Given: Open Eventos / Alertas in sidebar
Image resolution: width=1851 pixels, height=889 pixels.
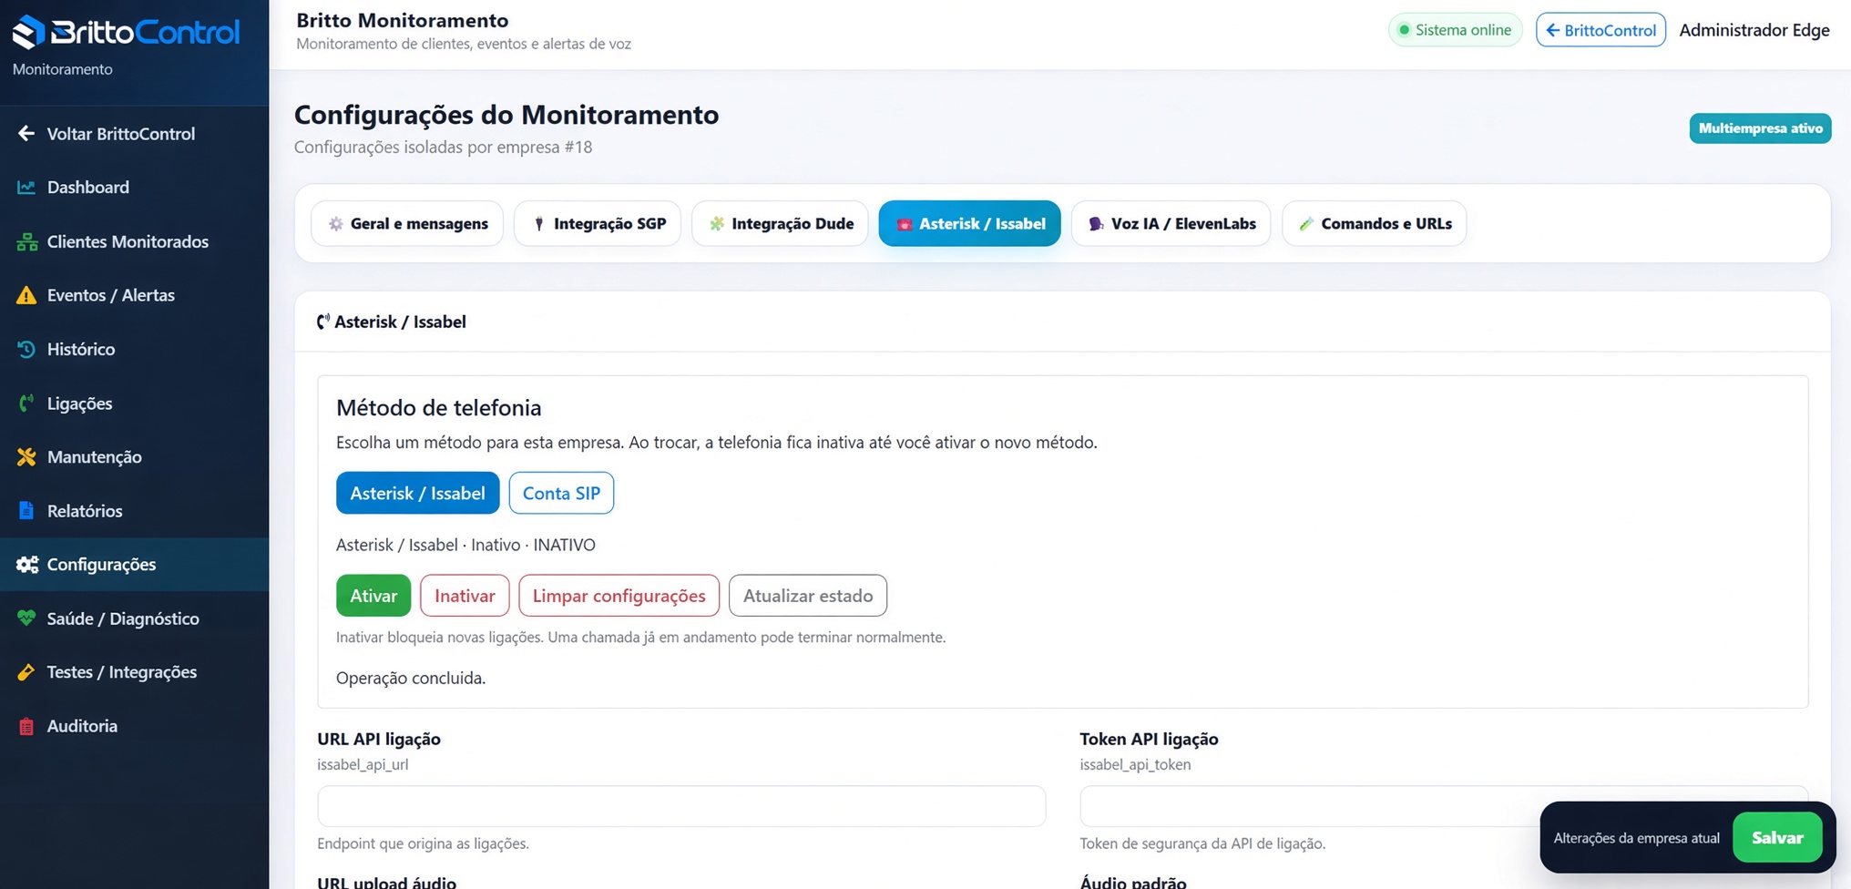Looking at the screenshot, I should (x=135, y=295).
